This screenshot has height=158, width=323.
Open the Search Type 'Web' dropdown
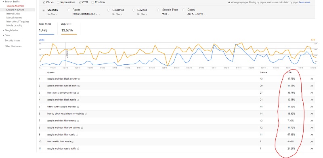coord(166,14)
